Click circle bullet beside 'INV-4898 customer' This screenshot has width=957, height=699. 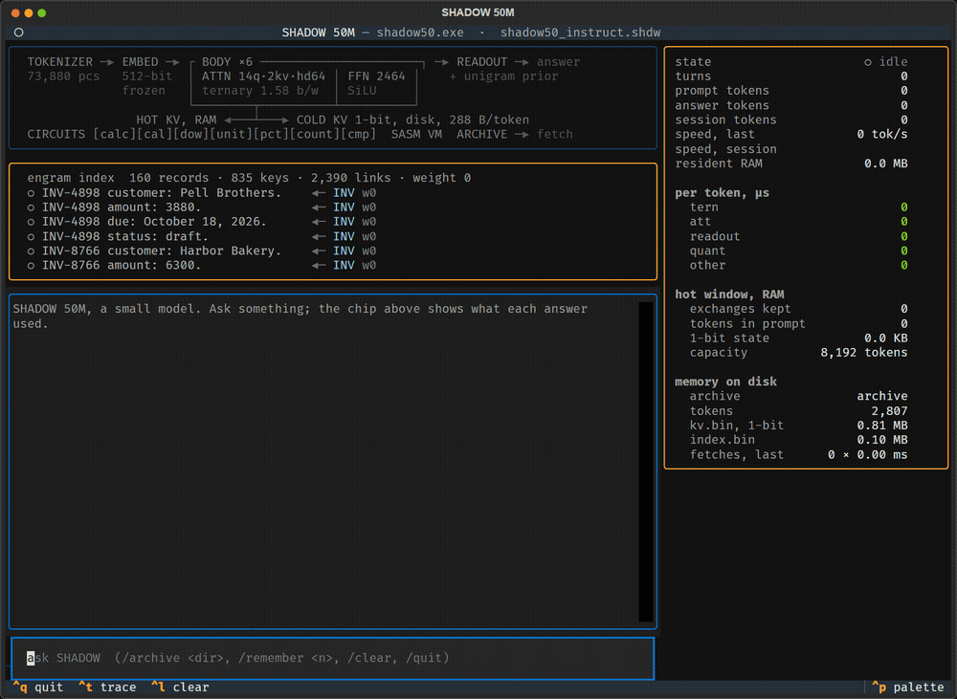(x=31, y=193)
